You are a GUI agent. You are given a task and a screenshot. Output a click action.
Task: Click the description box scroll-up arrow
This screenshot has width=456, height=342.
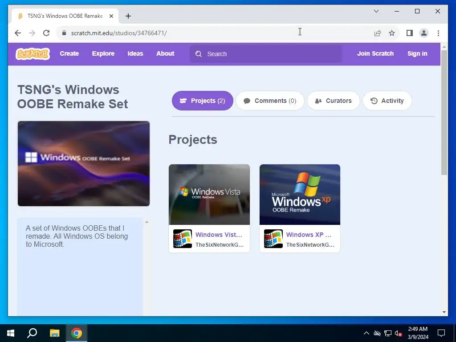click(x=147, y=222)
